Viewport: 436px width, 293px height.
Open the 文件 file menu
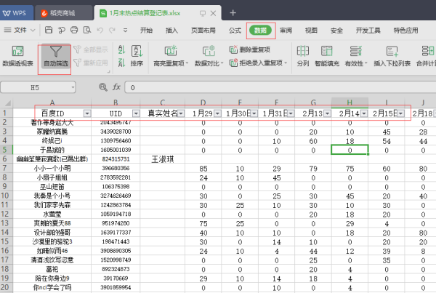[20, 30]
